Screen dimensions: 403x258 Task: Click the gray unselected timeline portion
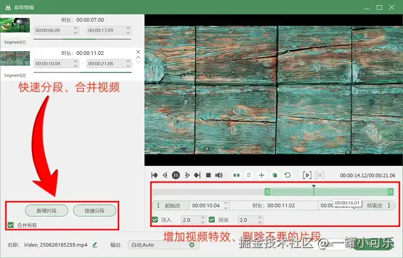[208, 192]
